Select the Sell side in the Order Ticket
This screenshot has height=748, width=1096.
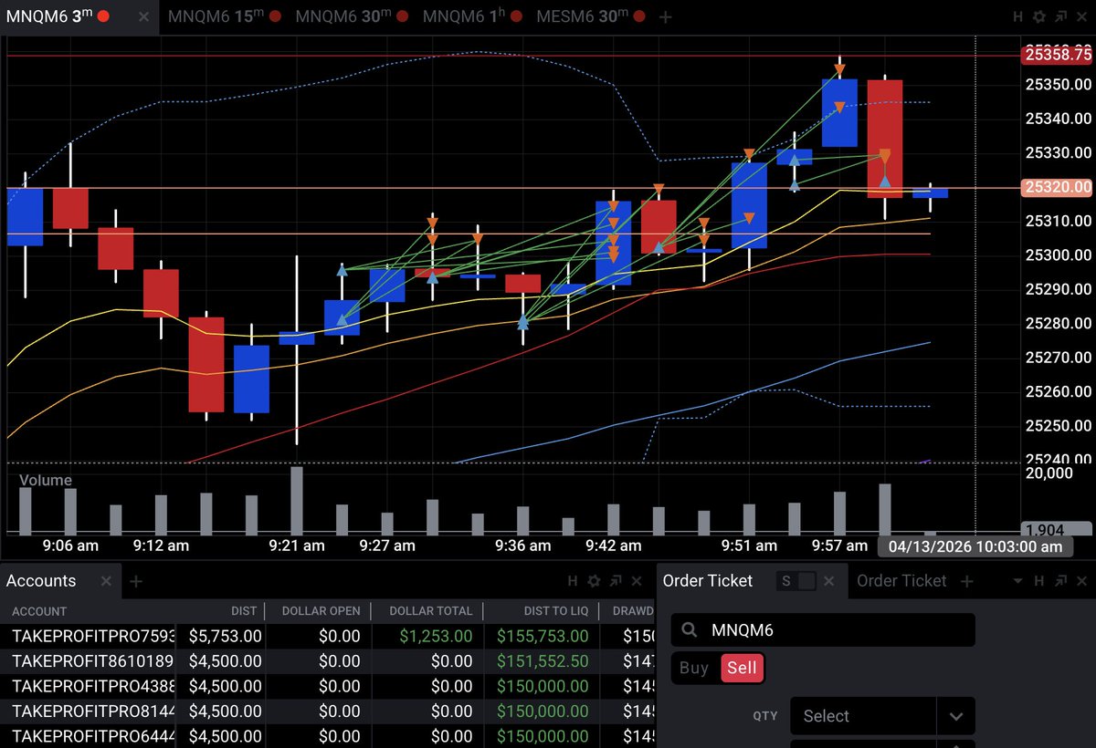point(742,668)
